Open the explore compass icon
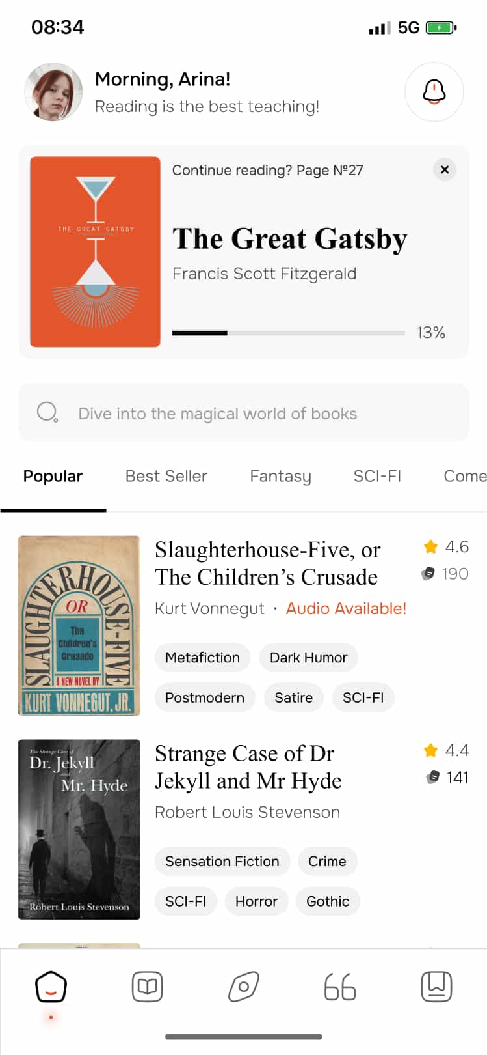The image size is (487, 1055). coord(244,987)
